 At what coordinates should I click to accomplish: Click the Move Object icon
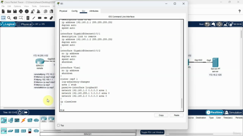point(219,24)
